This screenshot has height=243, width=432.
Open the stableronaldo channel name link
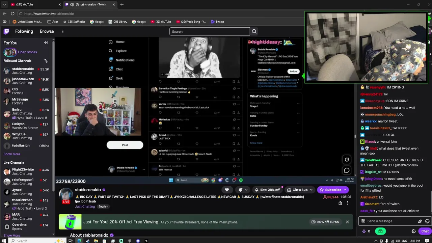(88, 190)
